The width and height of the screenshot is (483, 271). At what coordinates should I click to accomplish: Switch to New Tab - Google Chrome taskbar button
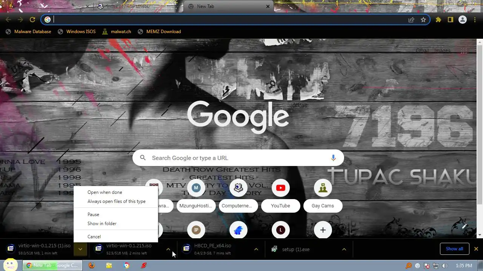pos(53,265)
